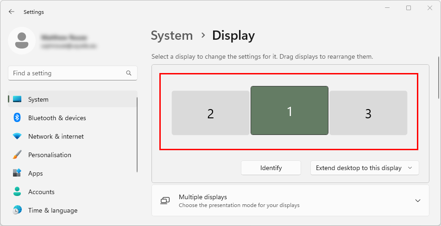
Task: Select display 2 in arrangement
Action: point(210,113)
